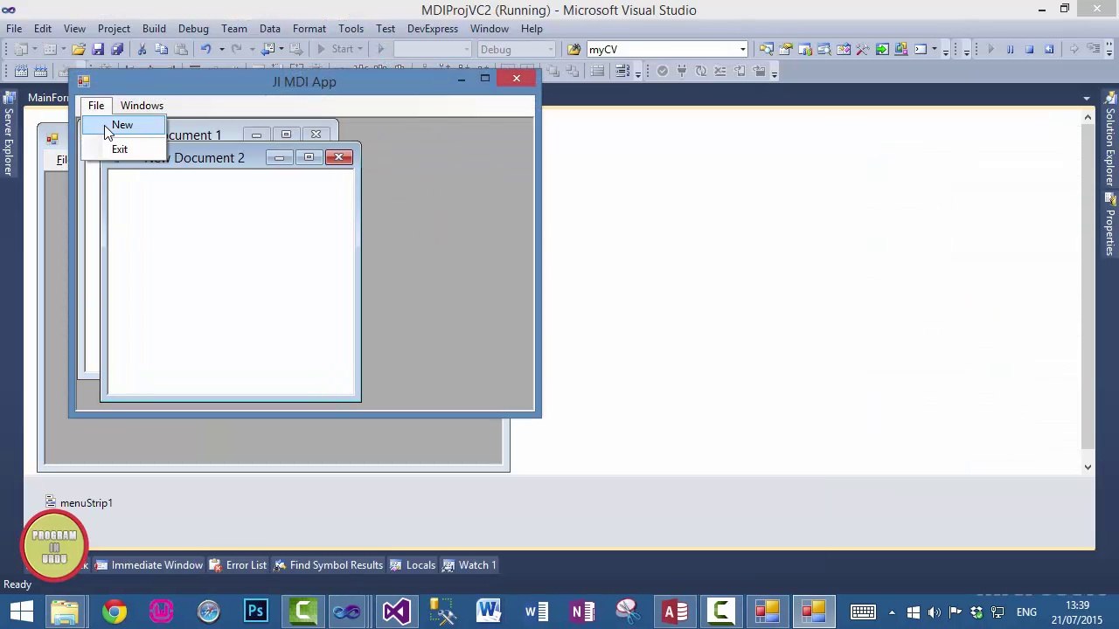
Task: Click the Start debugging button
Action: tap(335, 49)
